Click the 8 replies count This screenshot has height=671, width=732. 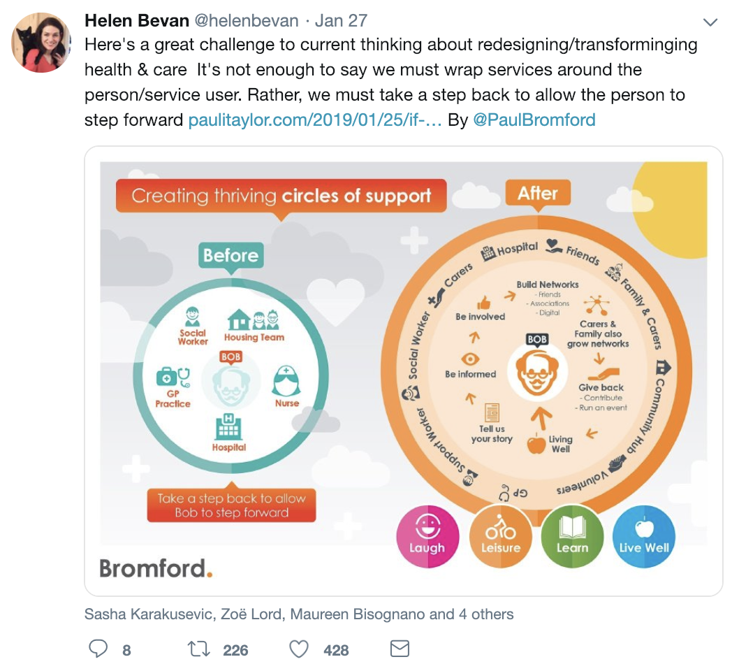pos(126,650)
